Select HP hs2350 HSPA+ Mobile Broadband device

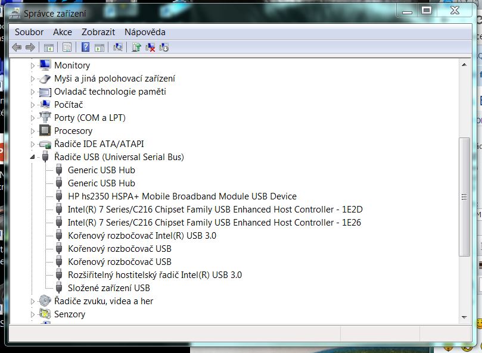pyautogui.click(x=182, y=196)
